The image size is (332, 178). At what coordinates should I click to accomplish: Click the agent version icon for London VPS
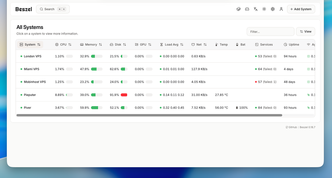pyautogui.click(x=309, y=56)
